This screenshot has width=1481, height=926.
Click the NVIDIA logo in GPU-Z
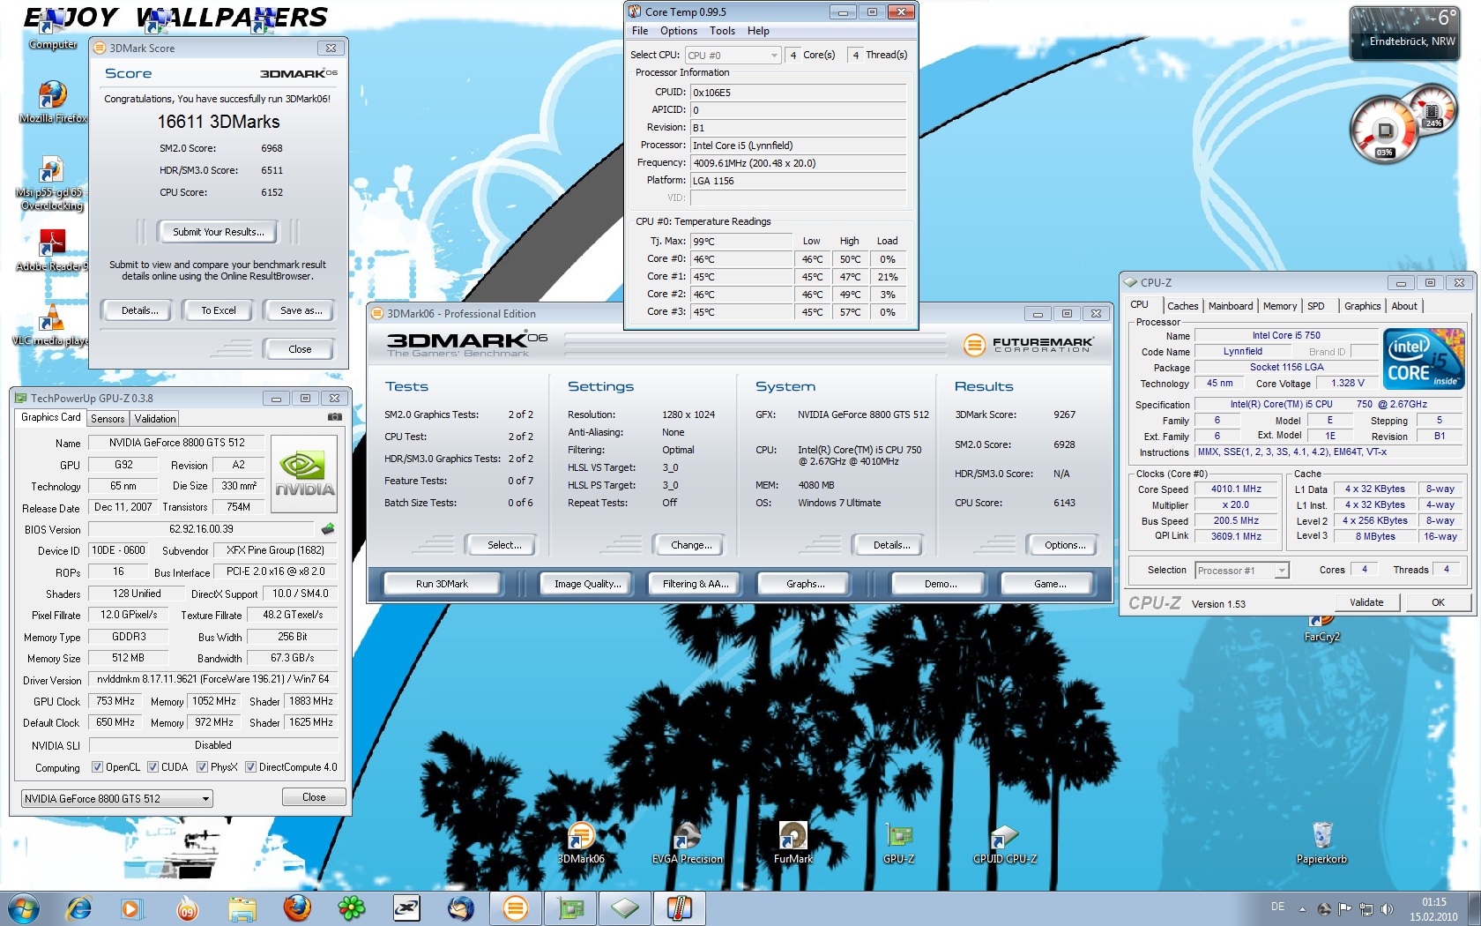[x=304, y=475]
